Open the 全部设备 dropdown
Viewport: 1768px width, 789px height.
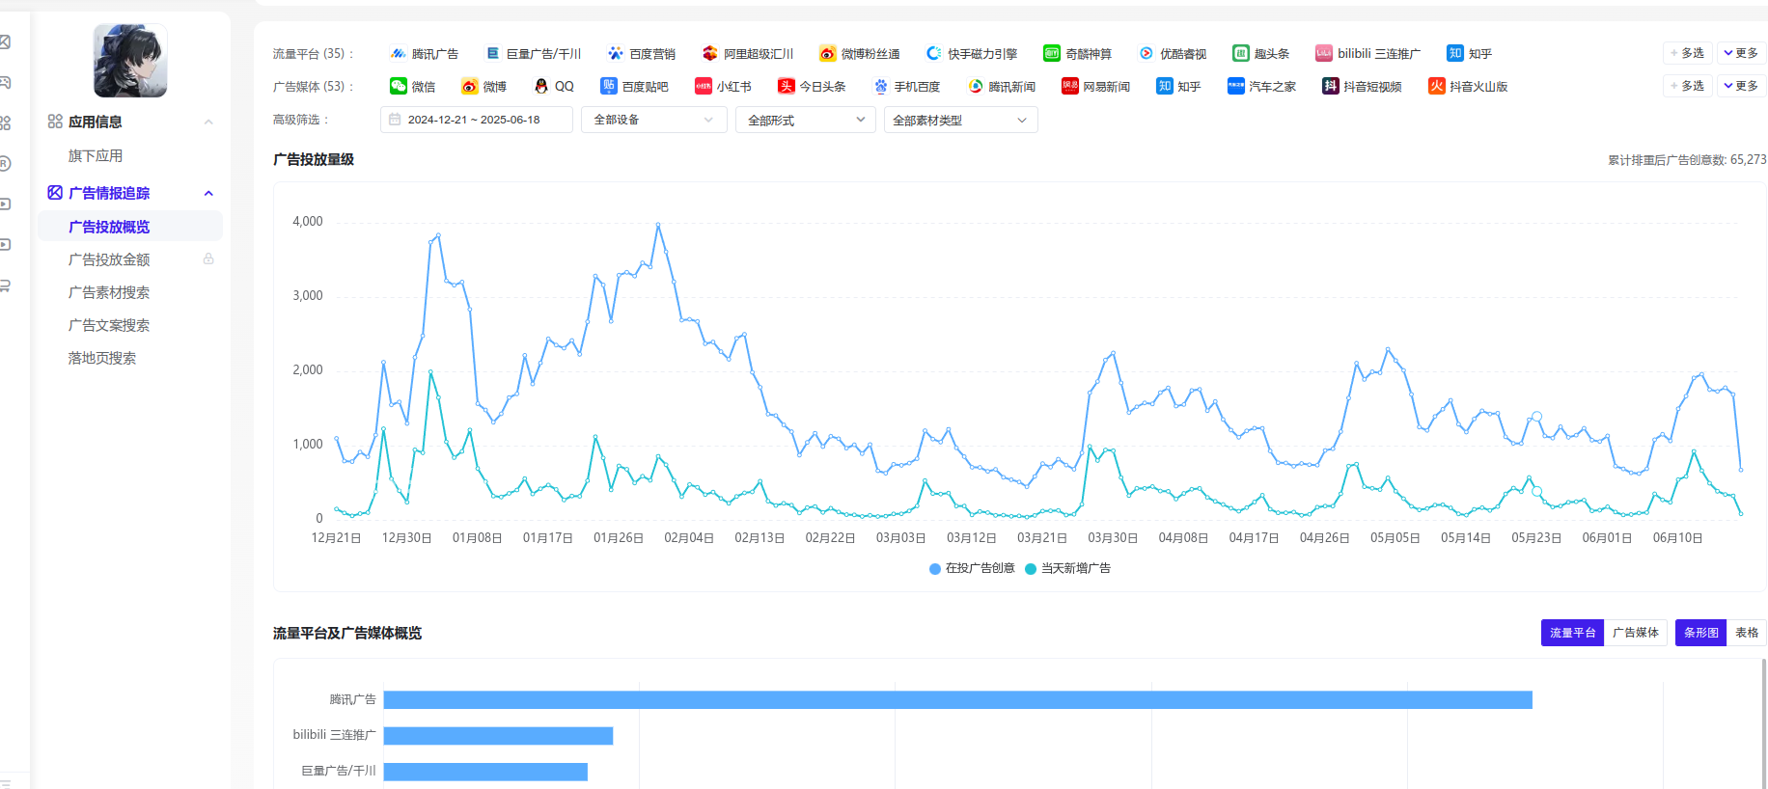pyautogui.click(x=653, y=120)
